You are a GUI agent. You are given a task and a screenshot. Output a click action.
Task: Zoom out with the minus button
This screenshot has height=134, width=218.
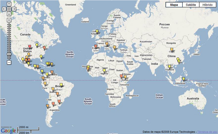click(9, 62)
